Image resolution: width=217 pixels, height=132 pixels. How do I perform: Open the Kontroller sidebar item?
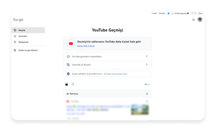[x=28, y=36]
